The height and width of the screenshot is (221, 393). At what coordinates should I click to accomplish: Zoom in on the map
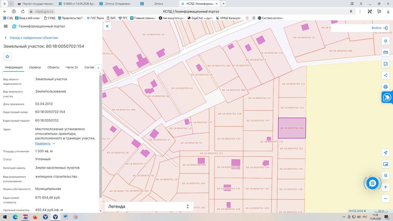(x=385, y=187)
